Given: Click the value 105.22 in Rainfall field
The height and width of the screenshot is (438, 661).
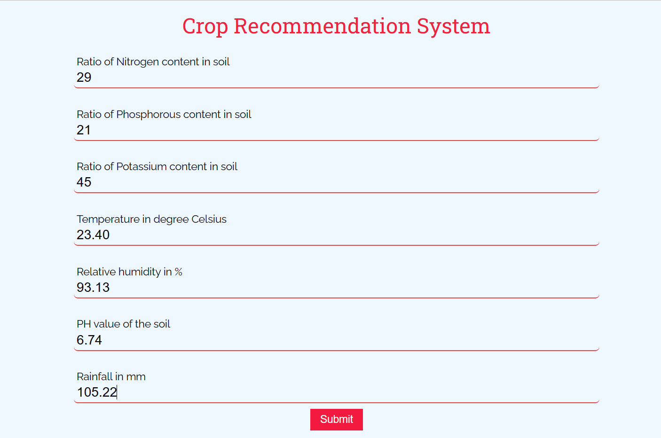Looking at the screenshot, I should tap(96, 392).
